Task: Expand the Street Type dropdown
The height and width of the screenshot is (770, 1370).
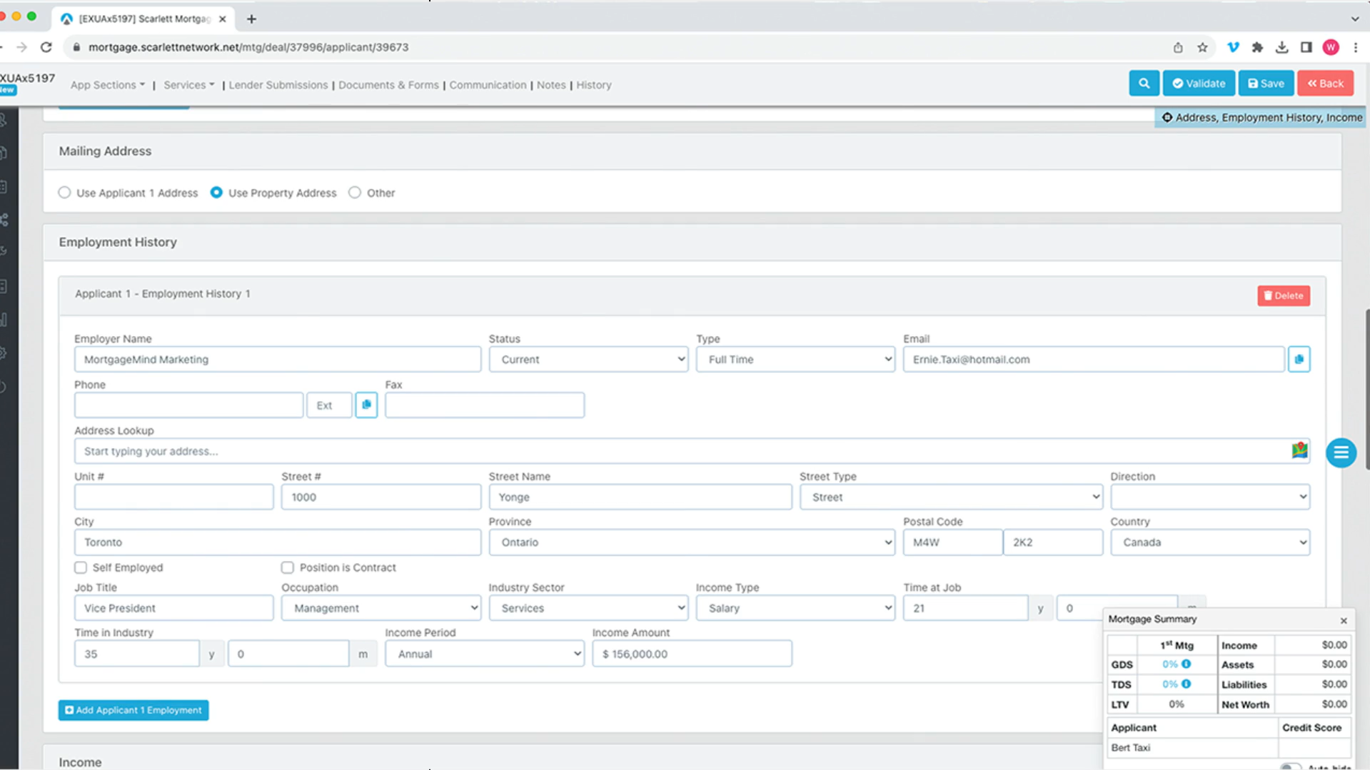Action: (950, 497)
